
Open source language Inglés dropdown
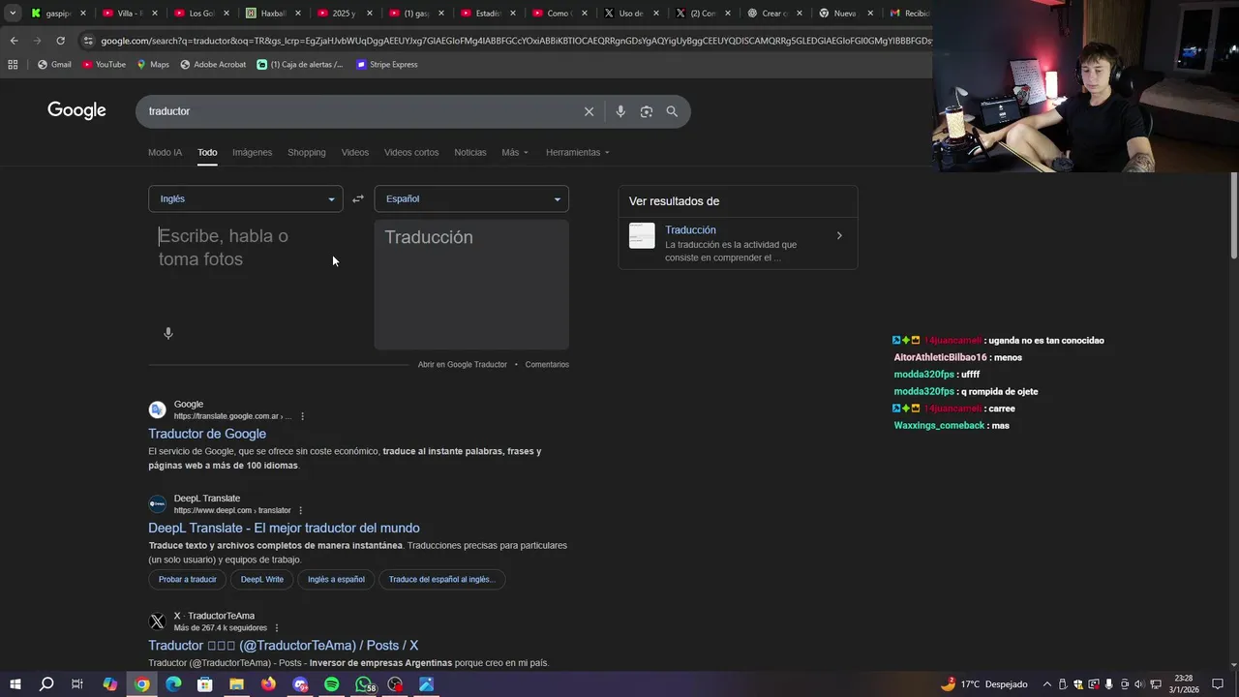(246, 198)
